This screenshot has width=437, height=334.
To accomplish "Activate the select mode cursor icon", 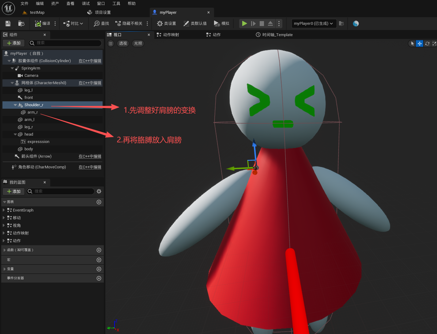I will coord(412,43).
